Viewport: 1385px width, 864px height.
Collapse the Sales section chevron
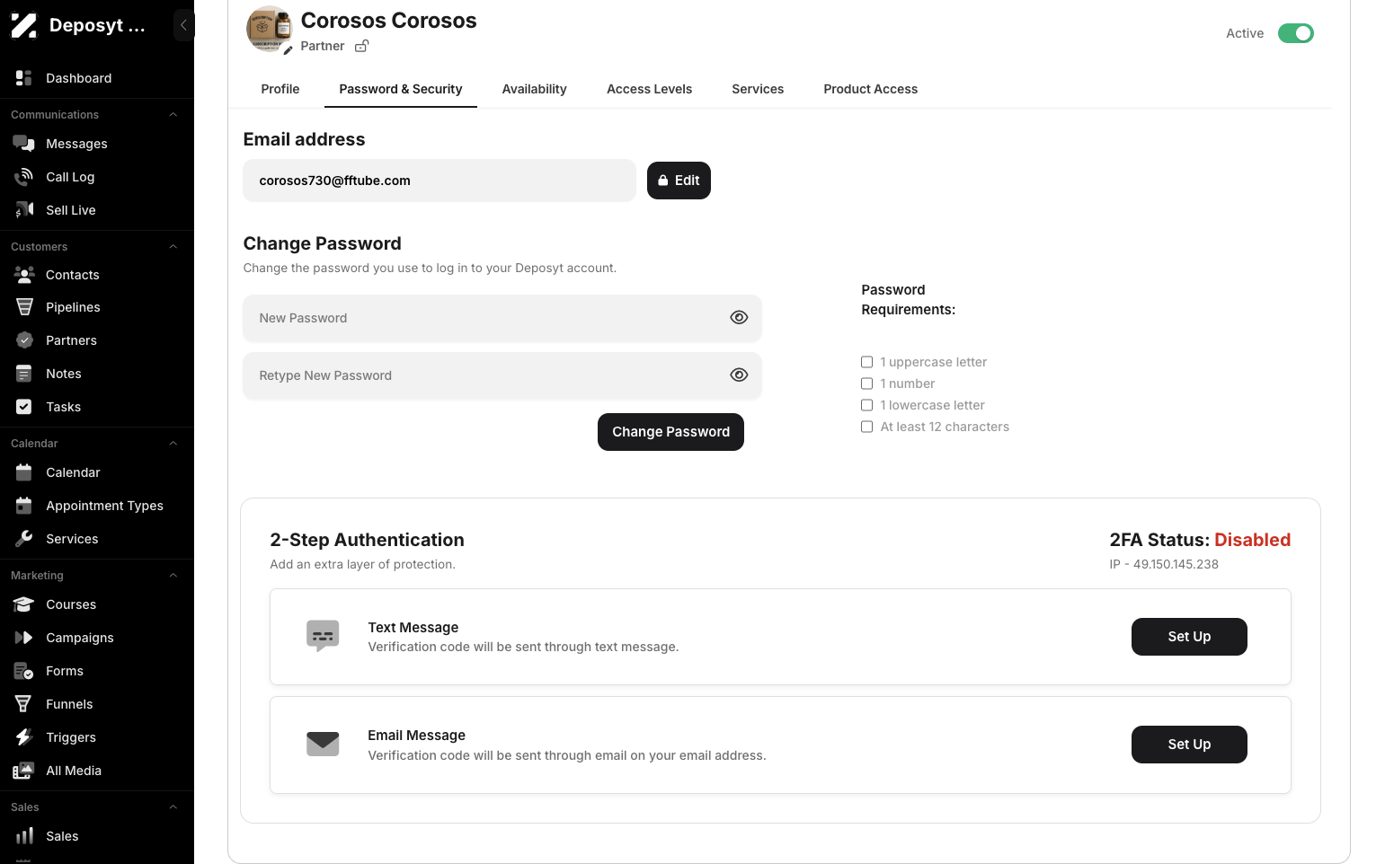tap(173, 807)
